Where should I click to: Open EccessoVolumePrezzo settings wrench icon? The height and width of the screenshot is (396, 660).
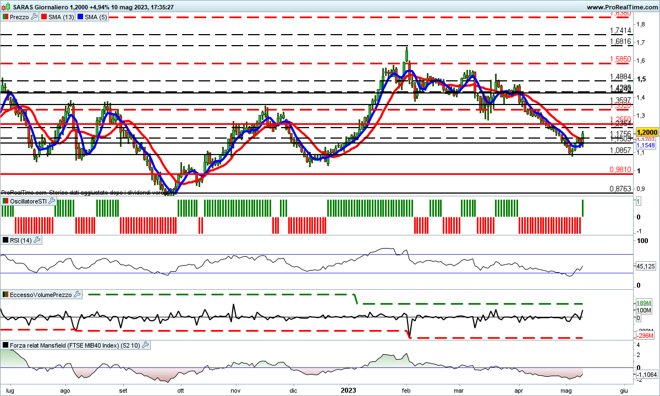point(77,295)
